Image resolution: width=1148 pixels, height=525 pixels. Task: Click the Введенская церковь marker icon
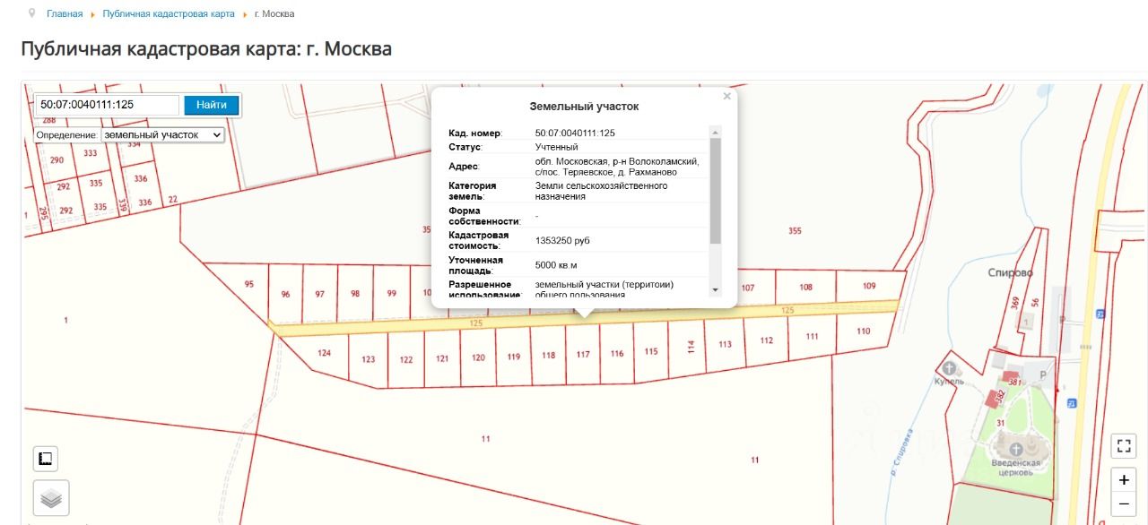coord(1015,449)
